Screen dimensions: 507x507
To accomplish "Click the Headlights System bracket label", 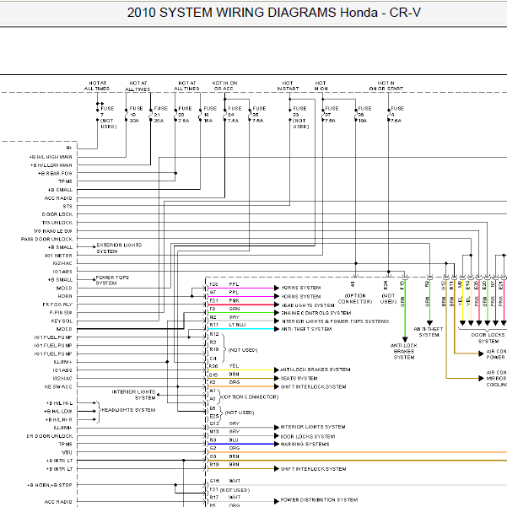I will (x=129, y=410).
